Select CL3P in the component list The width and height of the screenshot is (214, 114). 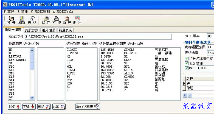point(70,60)
